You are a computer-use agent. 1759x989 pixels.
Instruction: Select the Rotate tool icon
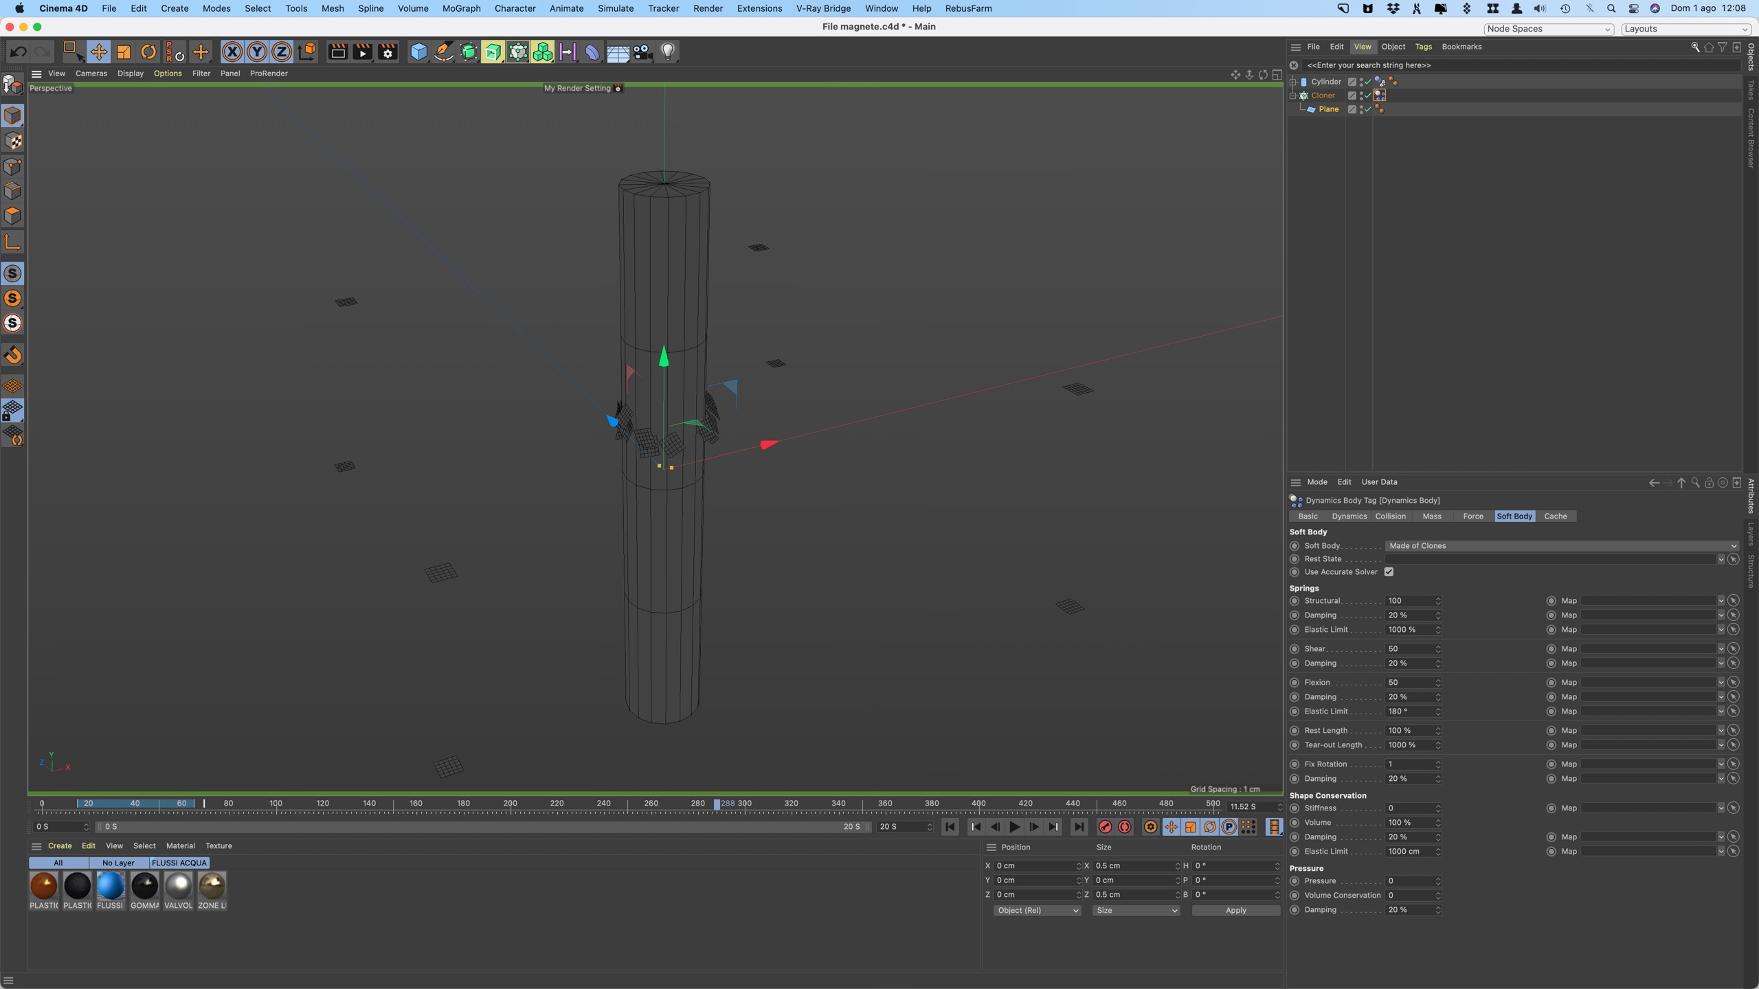pyautogui.click(x=148, y=52)
